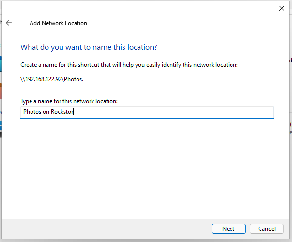Select the \\192.168.122.92\Photos path text
The width and height of the screenshot is (292, 242).
(52, 79)
